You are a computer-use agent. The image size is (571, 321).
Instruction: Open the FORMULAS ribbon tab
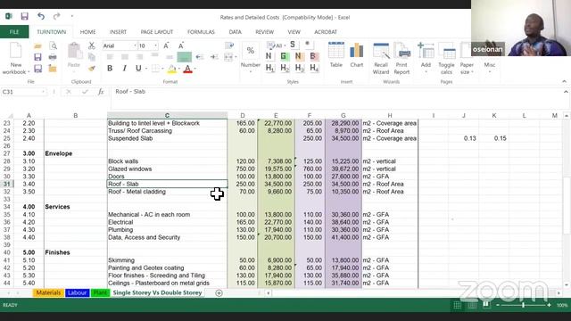click(x=201, y=32)
